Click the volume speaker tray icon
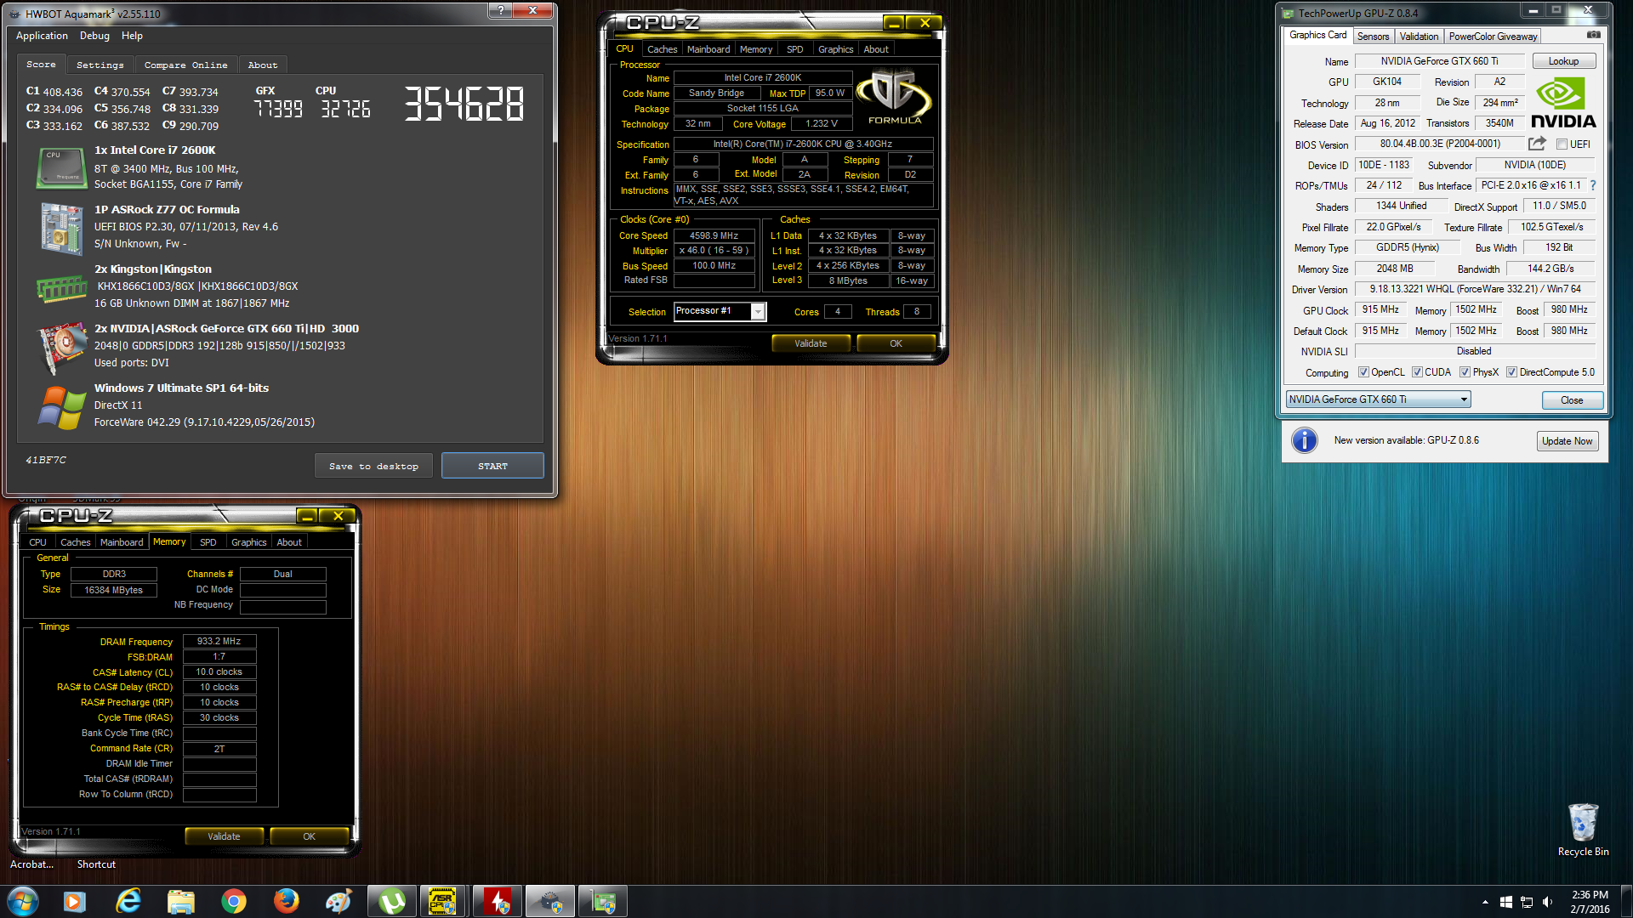 pos(1547,902)
